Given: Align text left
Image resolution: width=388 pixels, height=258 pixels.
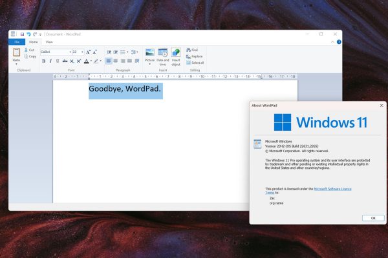Looking at the screenshot, I should 109,61.
